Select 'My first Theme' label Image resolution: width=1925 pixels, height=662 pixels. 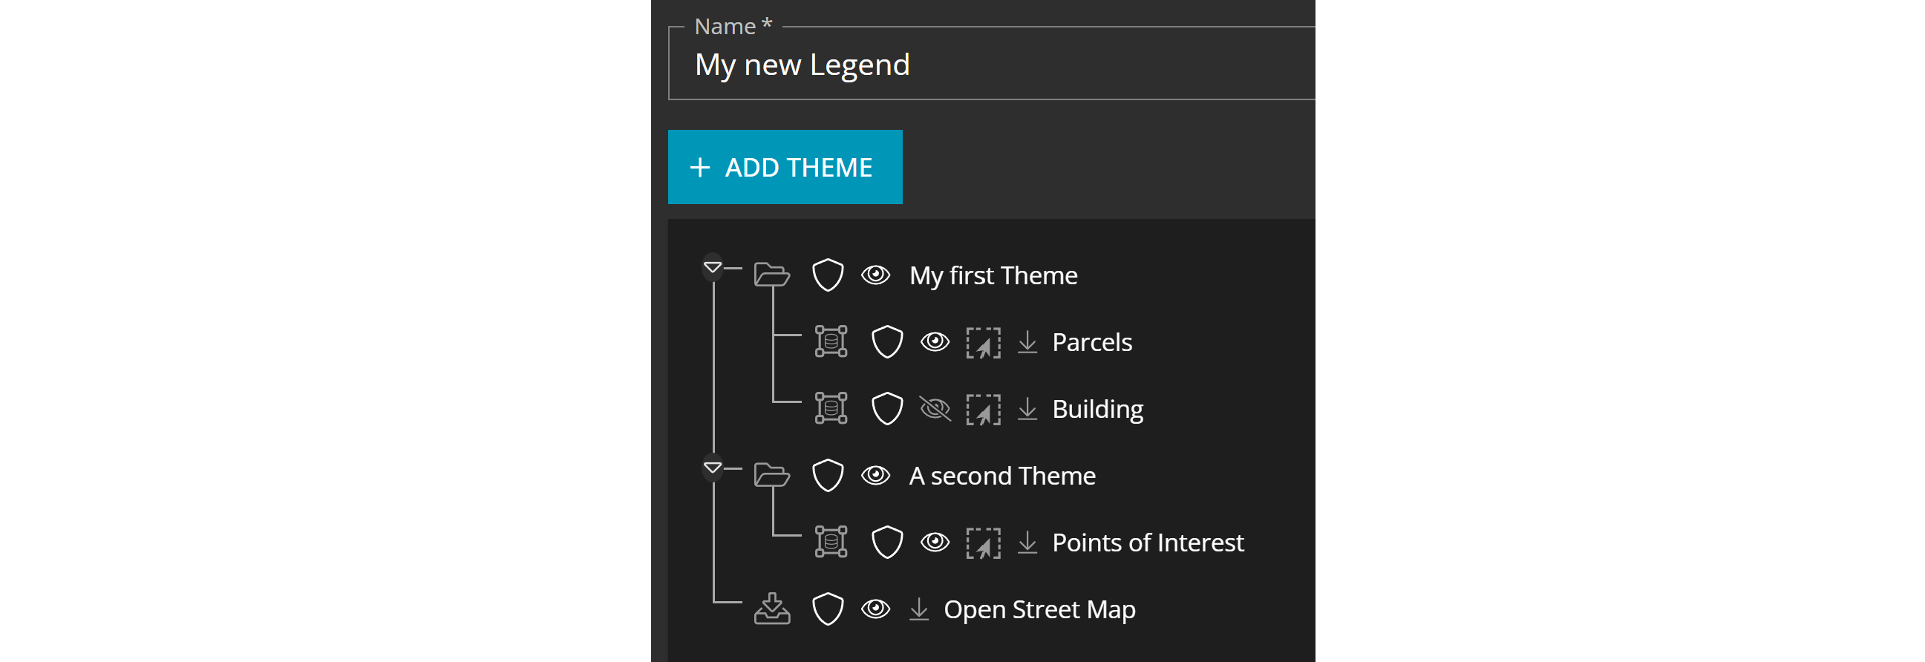point(993,275)
